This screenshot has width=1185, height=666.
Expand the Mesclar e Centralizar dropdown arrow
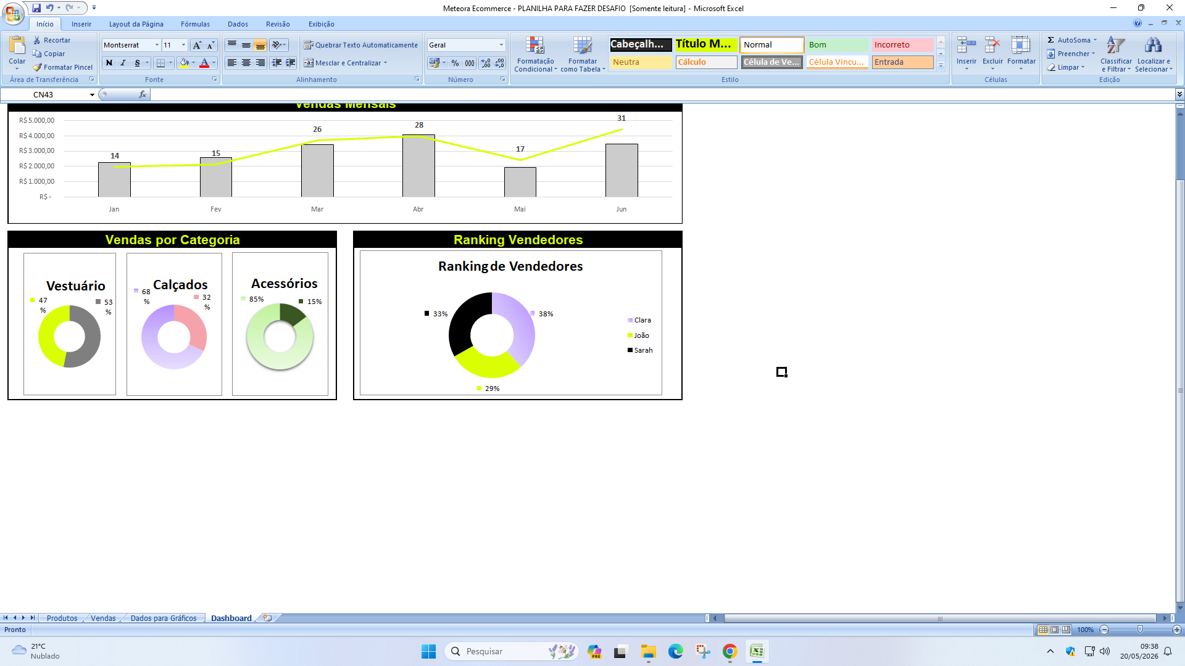click(x=385, y=63)
